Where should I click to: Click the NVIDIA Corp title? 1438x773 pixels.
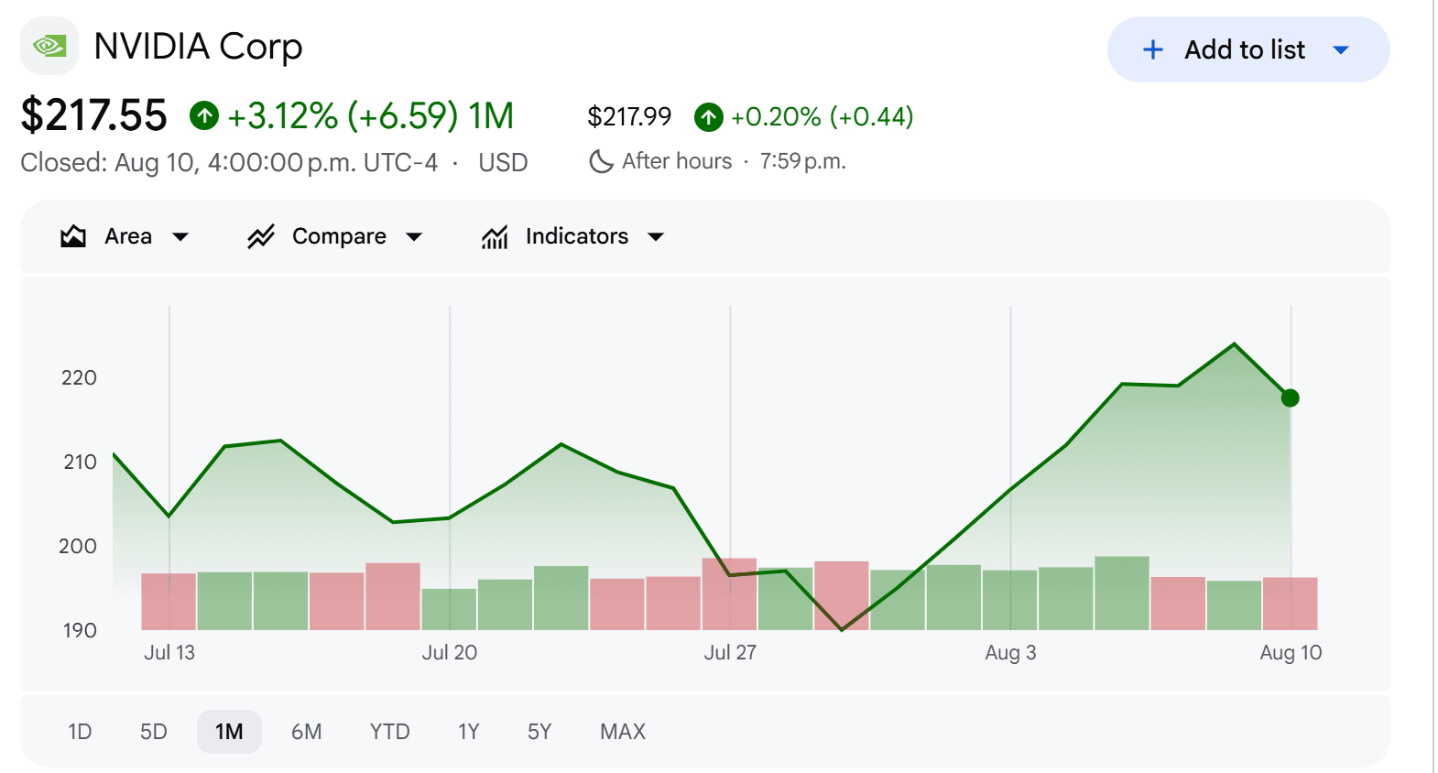[198, 46]
